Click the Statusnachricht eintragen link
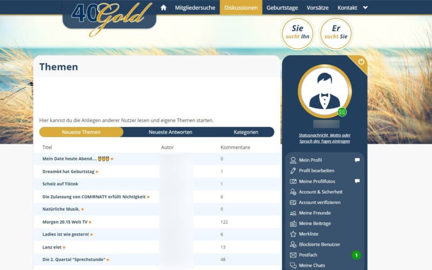The height and width of the screenshot is (270, 432). (x=325, y=138)
